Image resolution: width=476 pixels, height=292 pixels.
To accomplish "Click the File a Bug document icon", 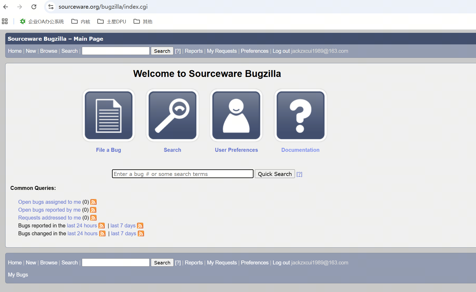I will click(108, 115).
